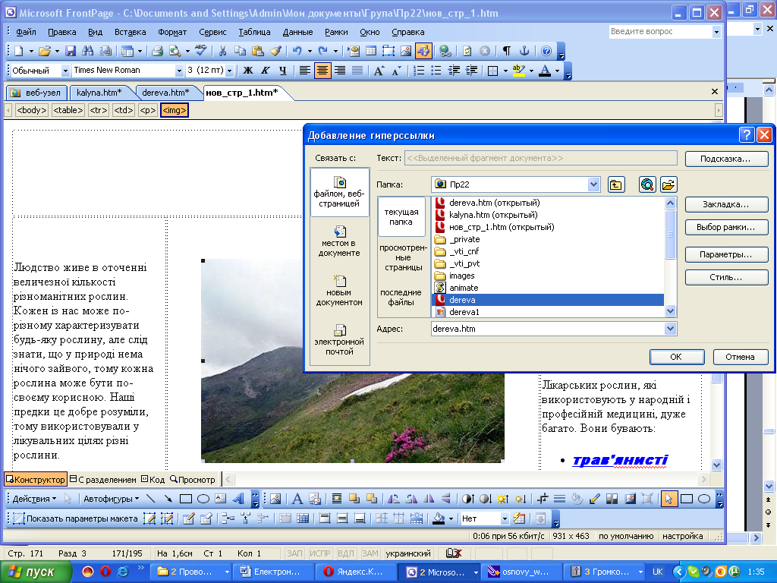Screen dimensions: 777x583
Task: Toggle Показать параметры макета option
Action: point(75,518)
